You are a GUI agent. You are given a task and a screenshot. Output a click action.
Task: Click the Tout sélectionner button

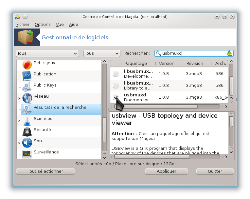click(45, 171)
